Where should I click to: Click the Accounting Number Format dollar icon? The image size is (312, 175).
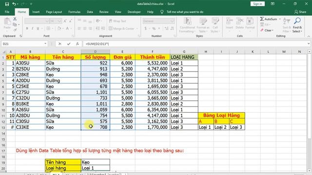coord(146,29)
